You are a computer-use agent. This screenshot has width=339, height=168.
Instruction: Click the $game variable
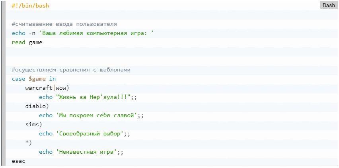tap(37, 79)
